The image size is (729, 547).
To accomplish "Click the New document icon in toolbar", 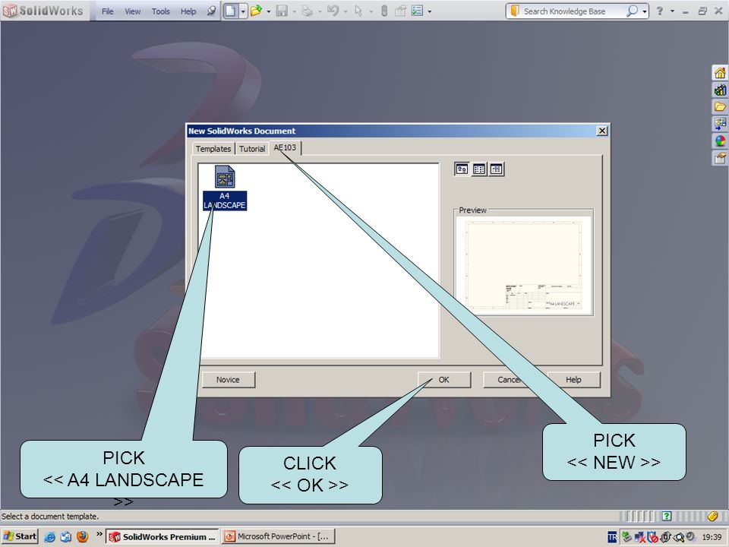I will click(231, 11).
